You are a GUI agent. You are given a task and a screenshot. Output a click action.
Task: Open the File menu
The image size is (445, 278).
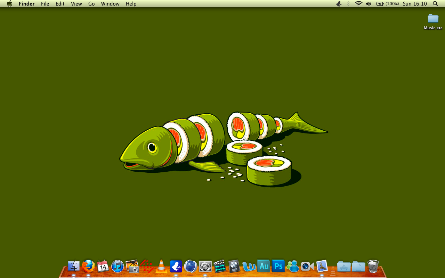tap(45, 4)
